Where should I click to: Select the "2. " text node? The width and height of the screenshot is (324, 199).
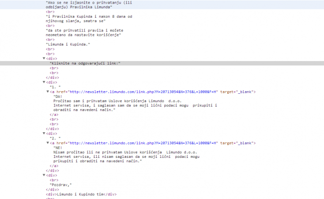[55, 138]
